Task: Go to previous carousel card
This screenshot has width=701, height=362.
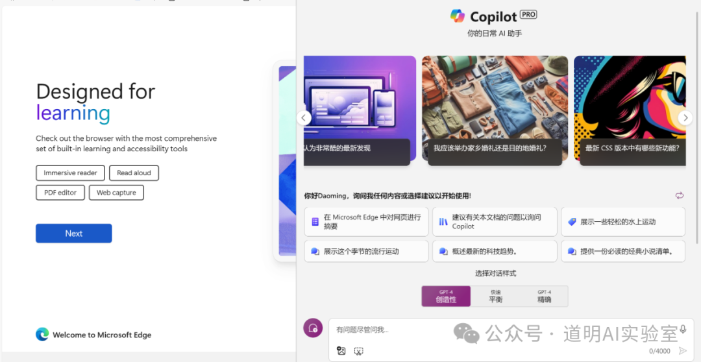Action: 304,118
